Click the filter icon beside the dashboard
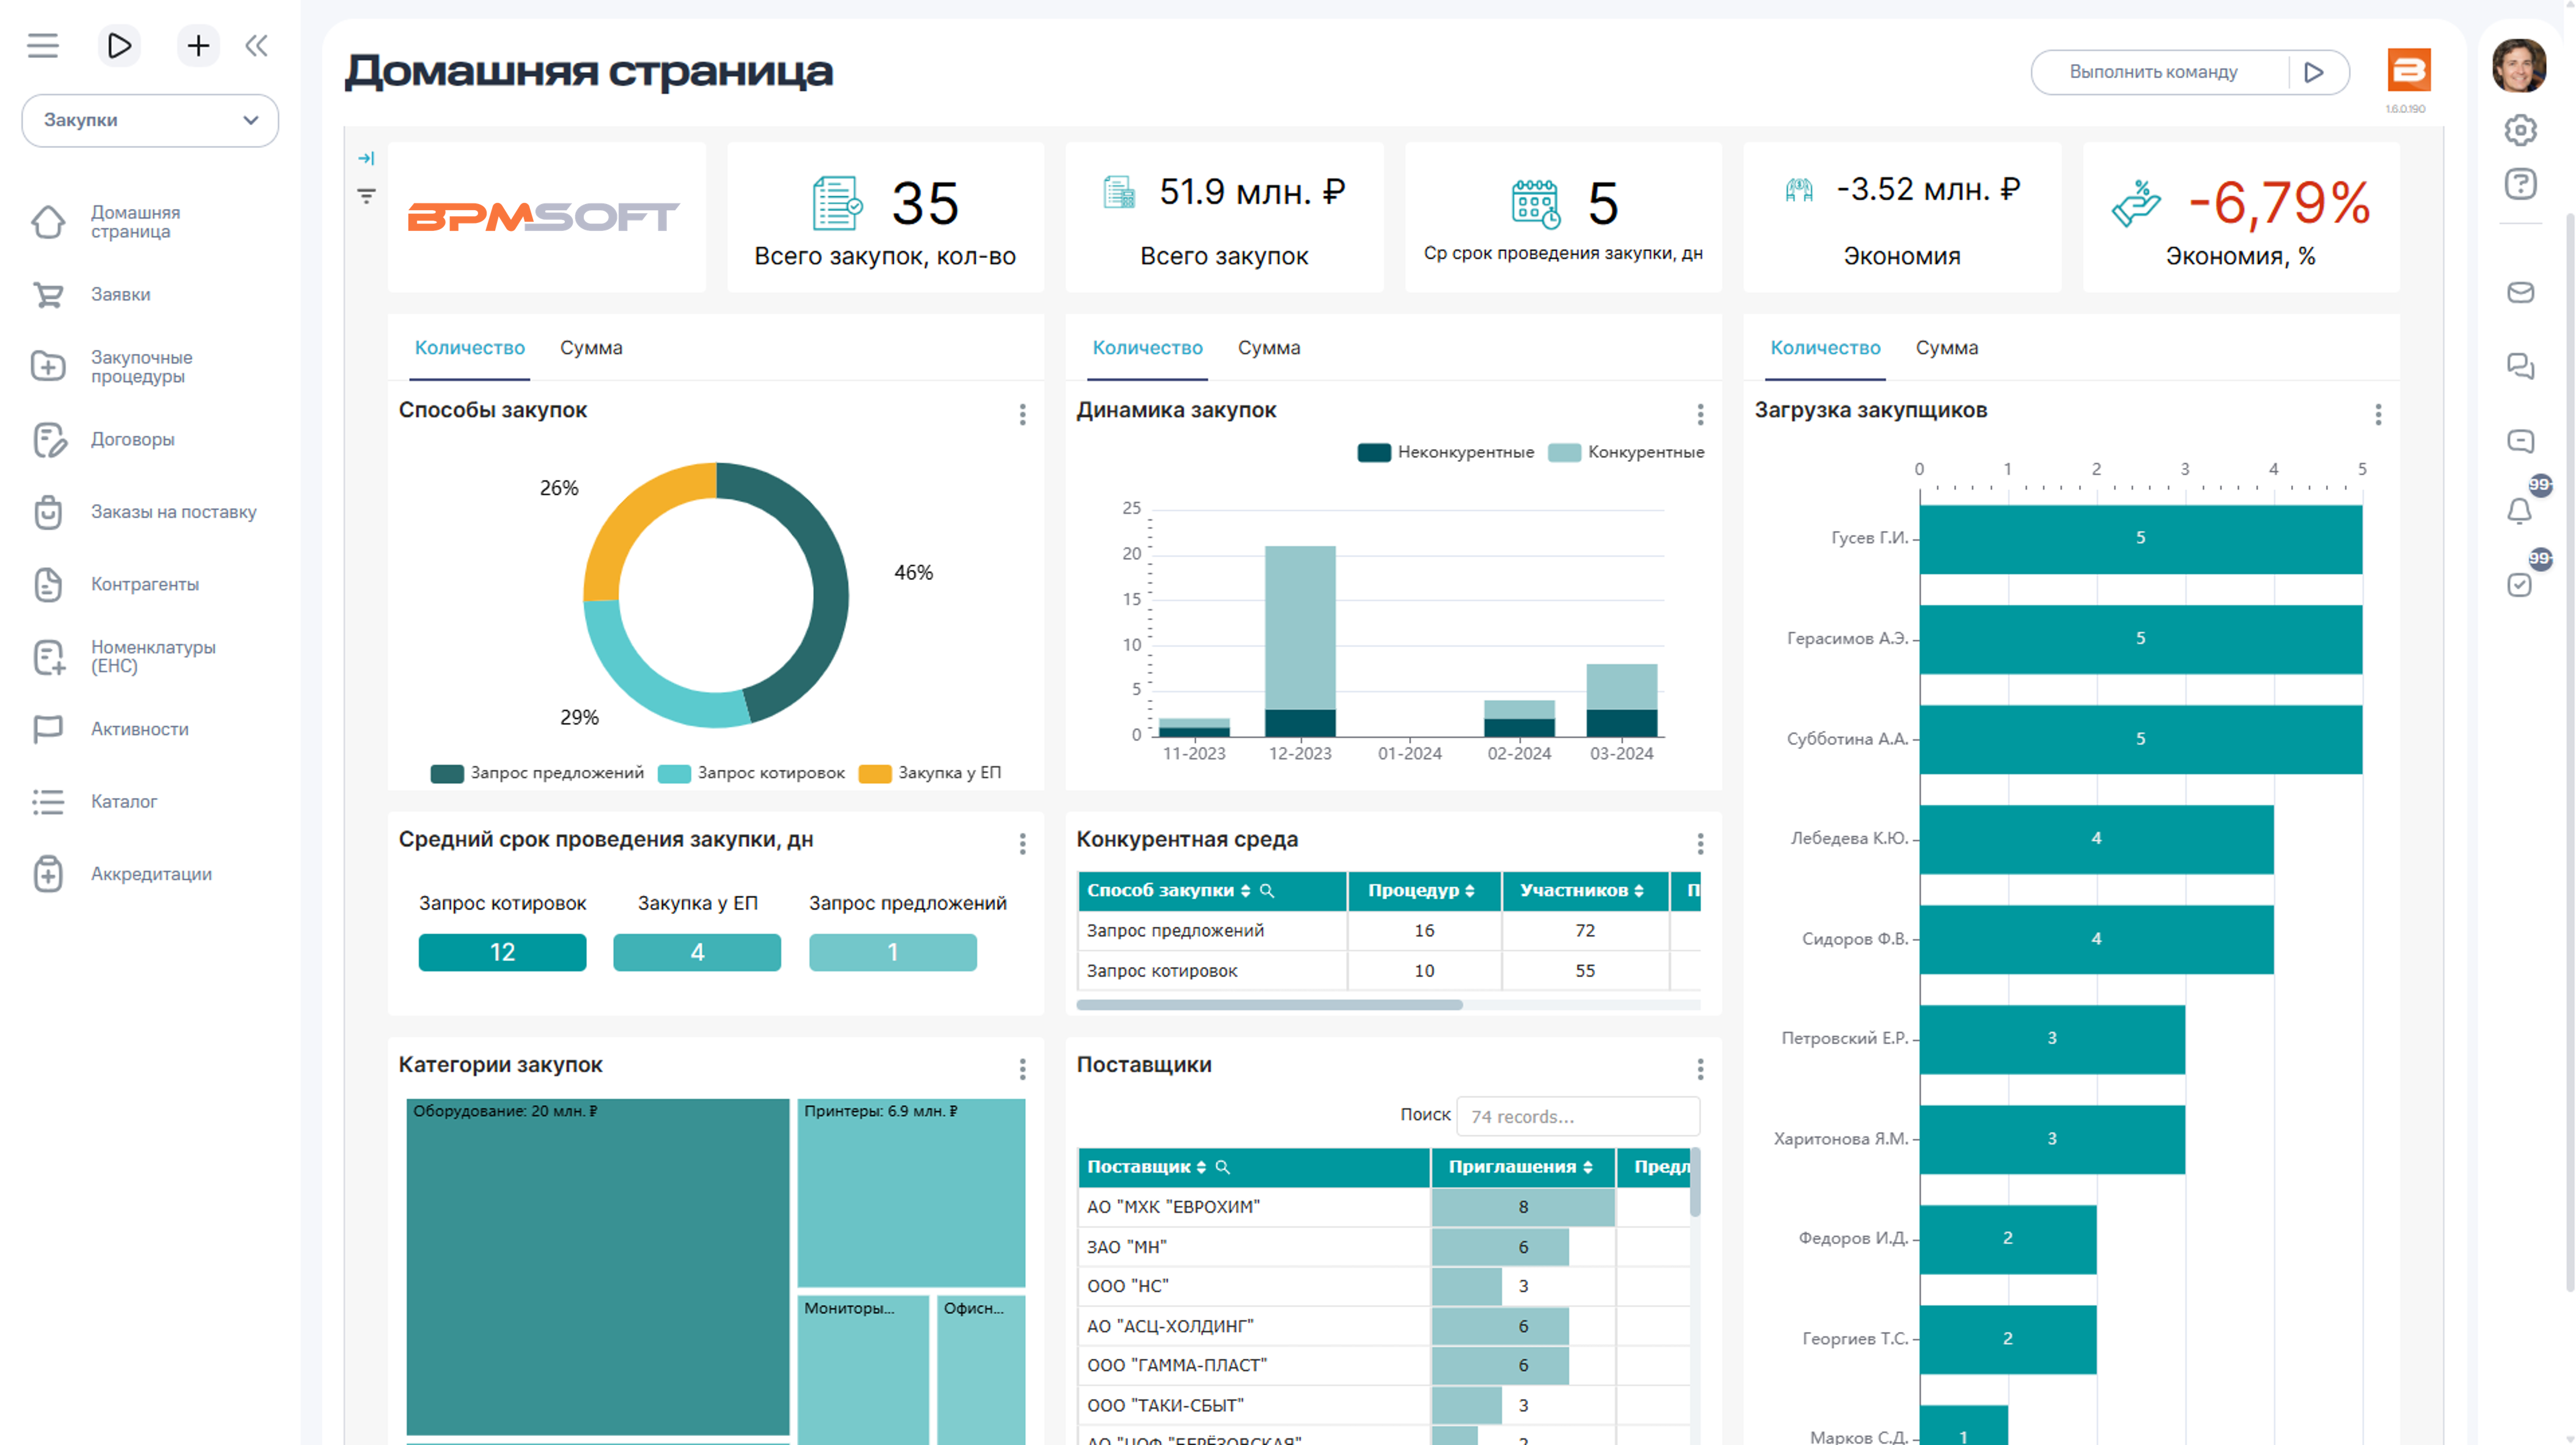 (x=367, y=196)
